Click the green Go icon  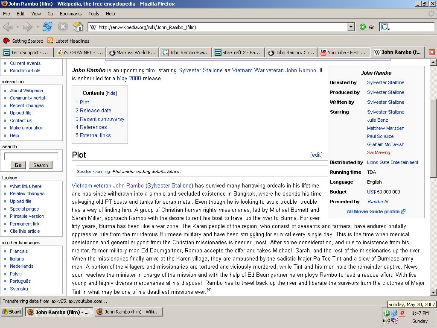click(363, 27)
